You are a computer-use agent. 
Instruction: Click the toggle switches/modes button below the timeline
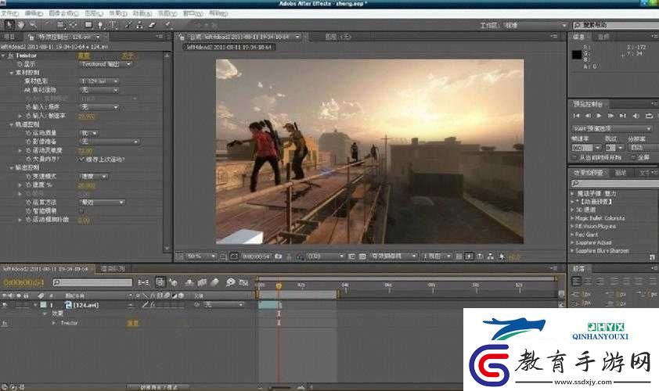[x=158, y=387]
